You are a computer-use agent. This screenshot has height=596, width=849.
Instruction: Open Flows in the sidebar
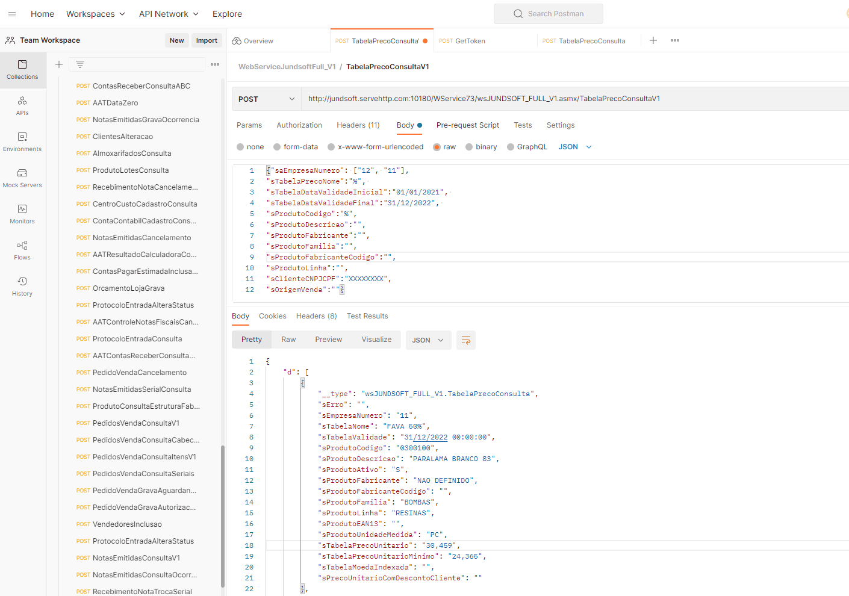[22, 250]
